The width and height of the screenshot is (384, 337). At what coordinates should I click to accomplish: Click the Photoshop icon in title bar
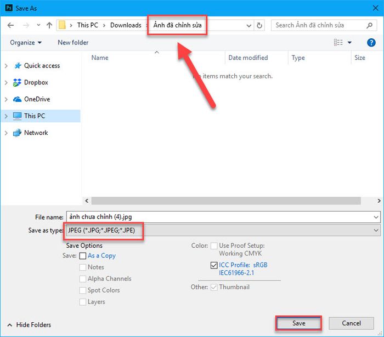pyautogui.click(x=9, y=8)
